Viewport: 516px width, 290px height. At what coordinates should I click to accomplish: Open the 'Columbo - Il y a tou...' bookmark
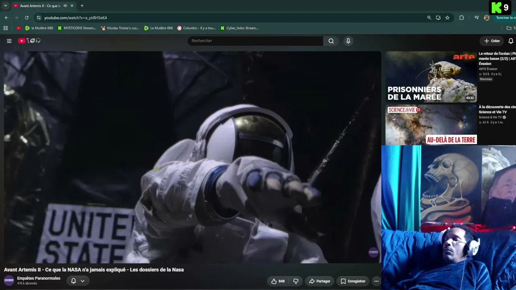(x=196, y=28)
